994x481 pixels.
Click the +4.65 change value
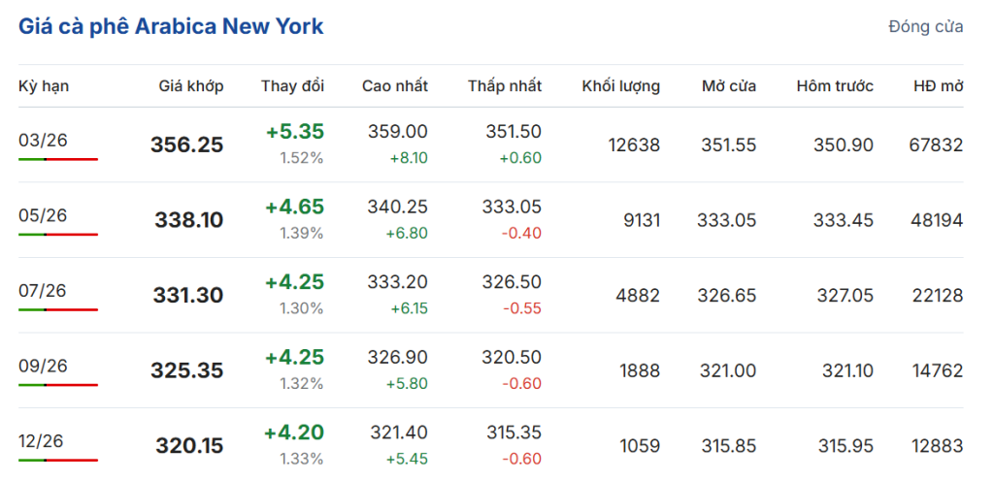294,207
